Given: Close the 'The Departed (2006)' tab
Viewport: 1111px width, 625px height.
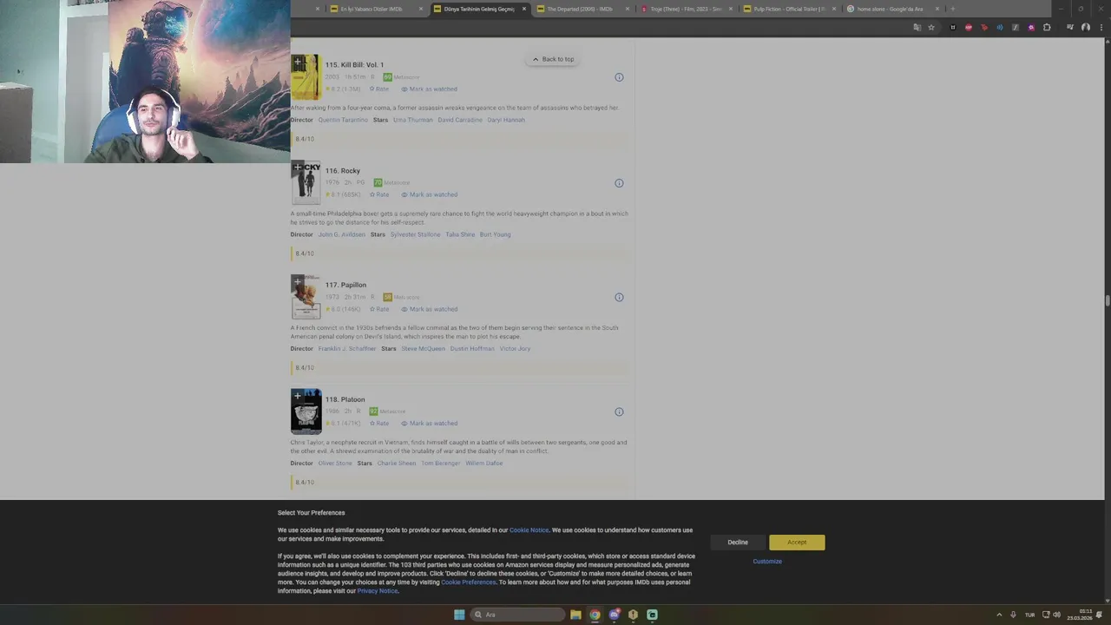Looking at the screenshot, I should coord(628,9).
